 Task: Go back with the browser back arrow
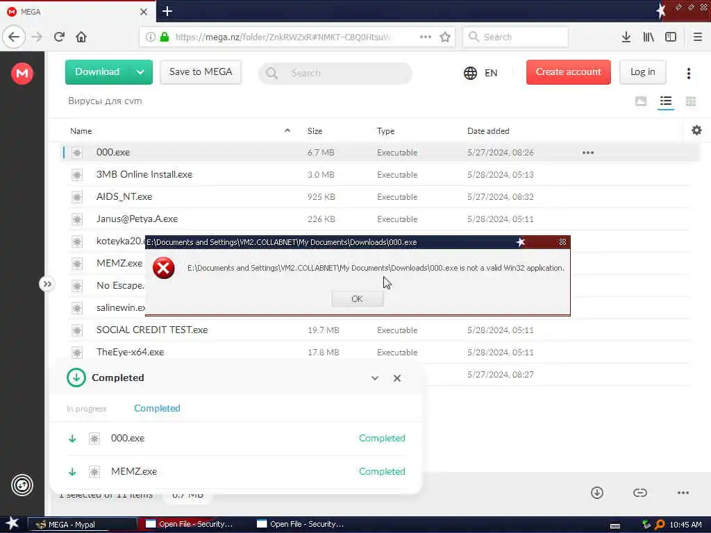coord(14,37)
